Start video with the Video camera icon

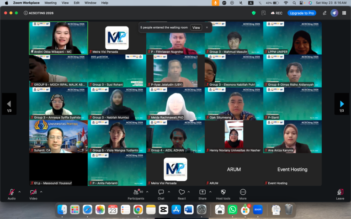pos(33,192)
